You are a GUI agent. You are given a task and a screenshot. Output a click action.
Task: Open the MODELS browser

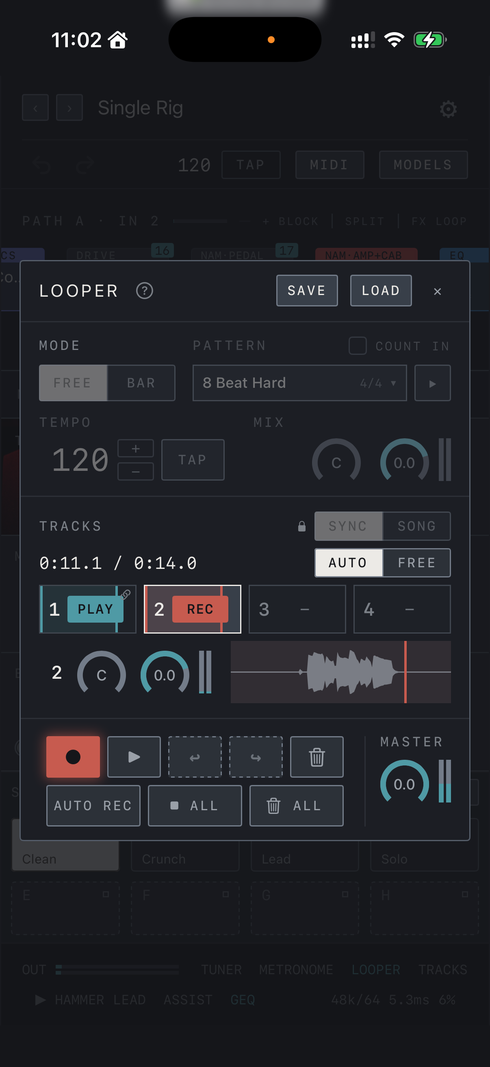tap(423, 165)
